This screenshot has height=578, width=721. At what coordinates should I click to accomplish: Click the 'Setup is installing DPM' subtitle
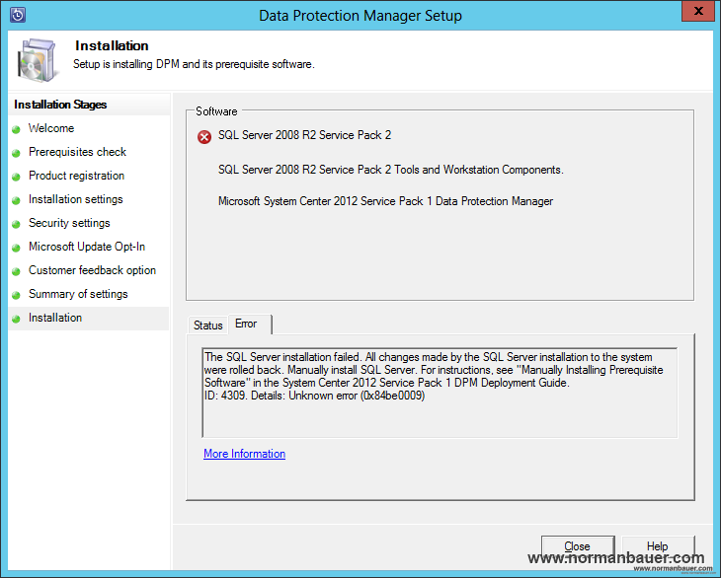coord(194,64)
